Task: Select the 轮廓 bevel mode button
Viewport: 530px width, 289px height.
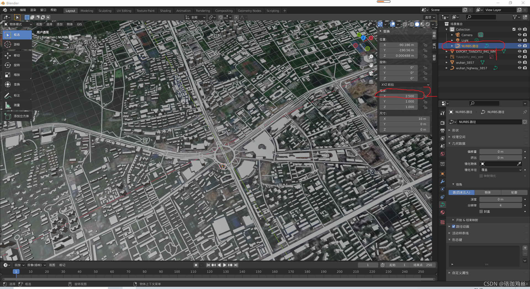Action: [514, 192]
